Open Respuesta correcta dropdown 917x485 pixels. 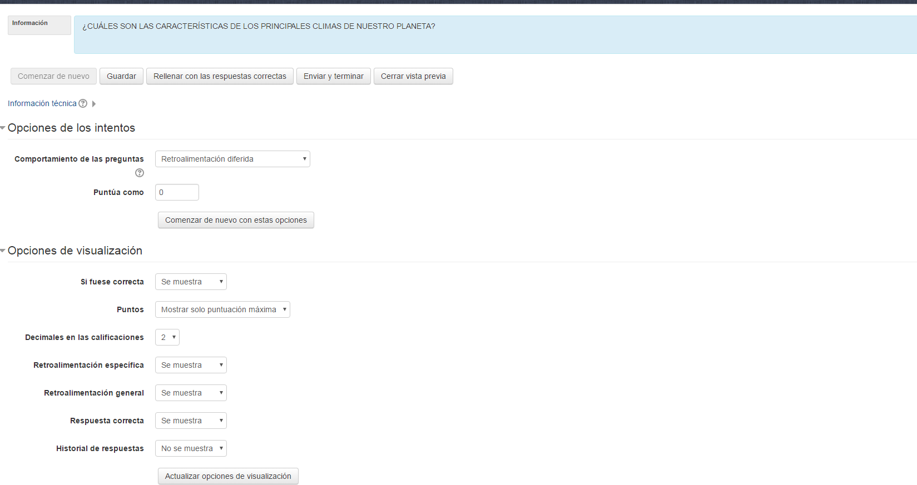[x=191, y=421]
